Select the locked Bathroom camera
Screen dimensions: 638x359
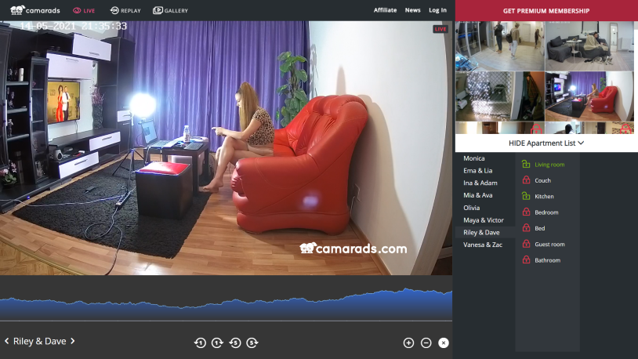pyautogui.click(x=547, y=260)
